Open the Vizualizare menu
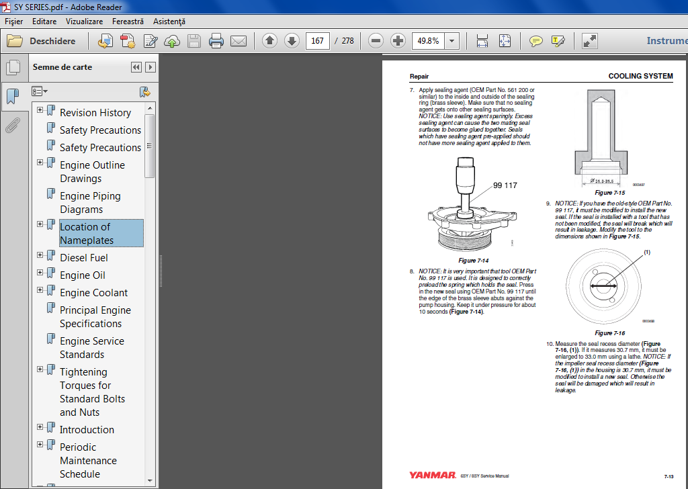Image resolution: width=688 pixels, height=489 pixels. [84, 21]
